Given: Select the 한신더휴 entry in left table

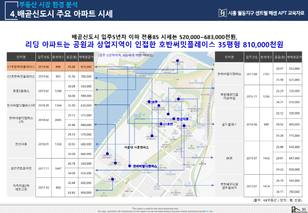Looking at the screenshot, I should click(21, 144).
